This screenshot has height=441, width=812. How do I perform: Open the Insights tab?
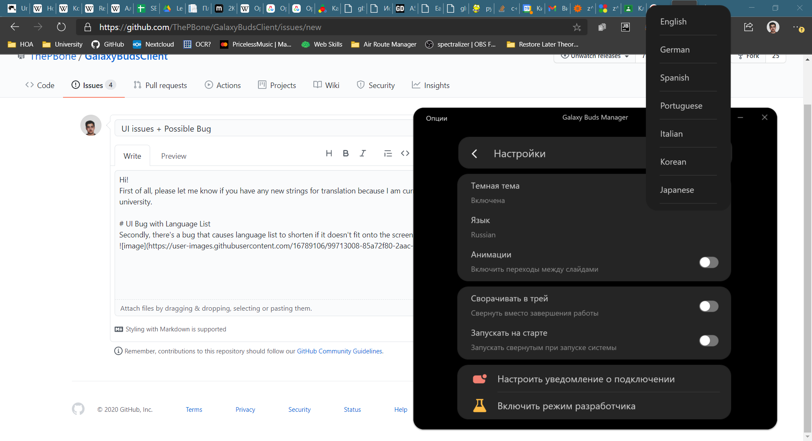(x=431, y=85)
